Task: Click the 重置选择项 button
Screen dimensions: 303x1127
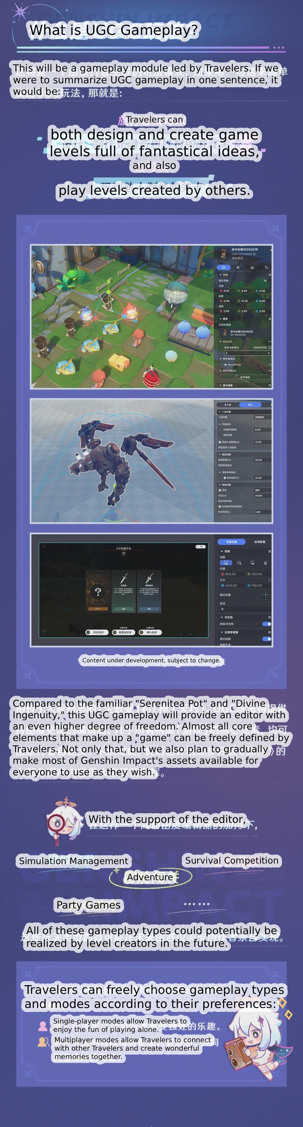Action: 124,632
